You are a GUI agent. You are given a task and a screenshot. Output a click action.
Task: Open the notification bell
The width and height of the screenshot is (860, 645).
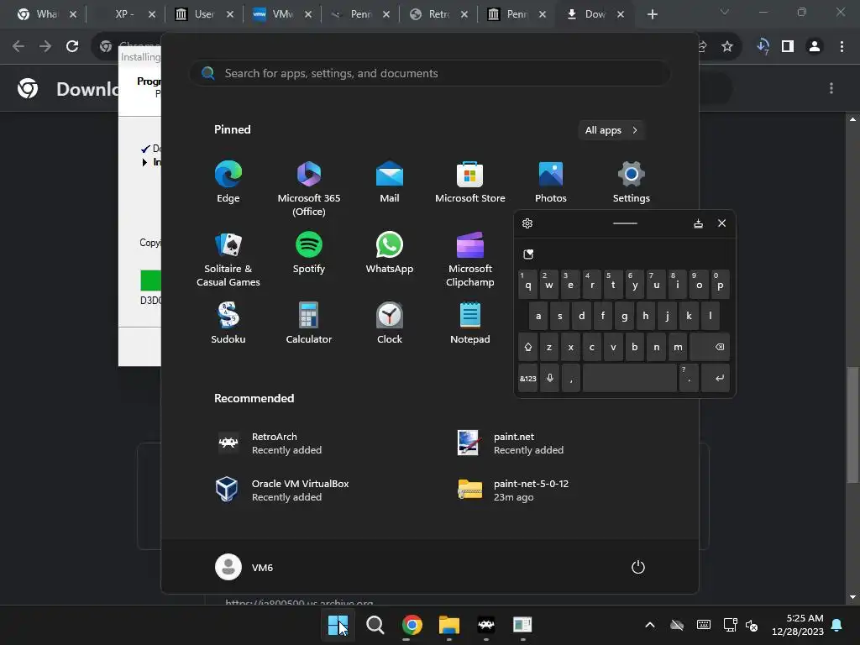[836, 625]
